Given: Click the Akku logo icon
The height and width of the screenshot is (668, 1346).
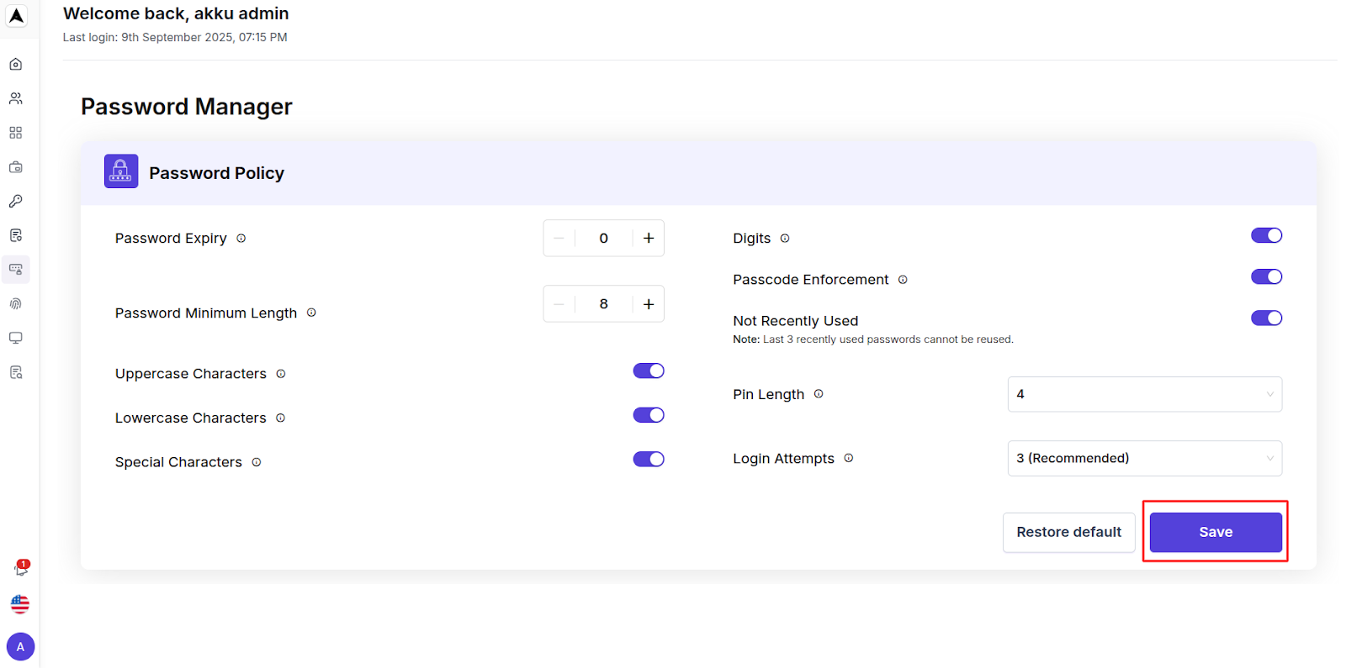Looking at the screenshot, I should coord(16,16).
